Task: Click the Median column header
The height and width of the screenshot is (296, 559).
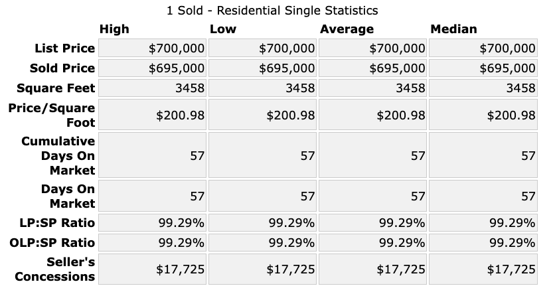Action: 453,29
